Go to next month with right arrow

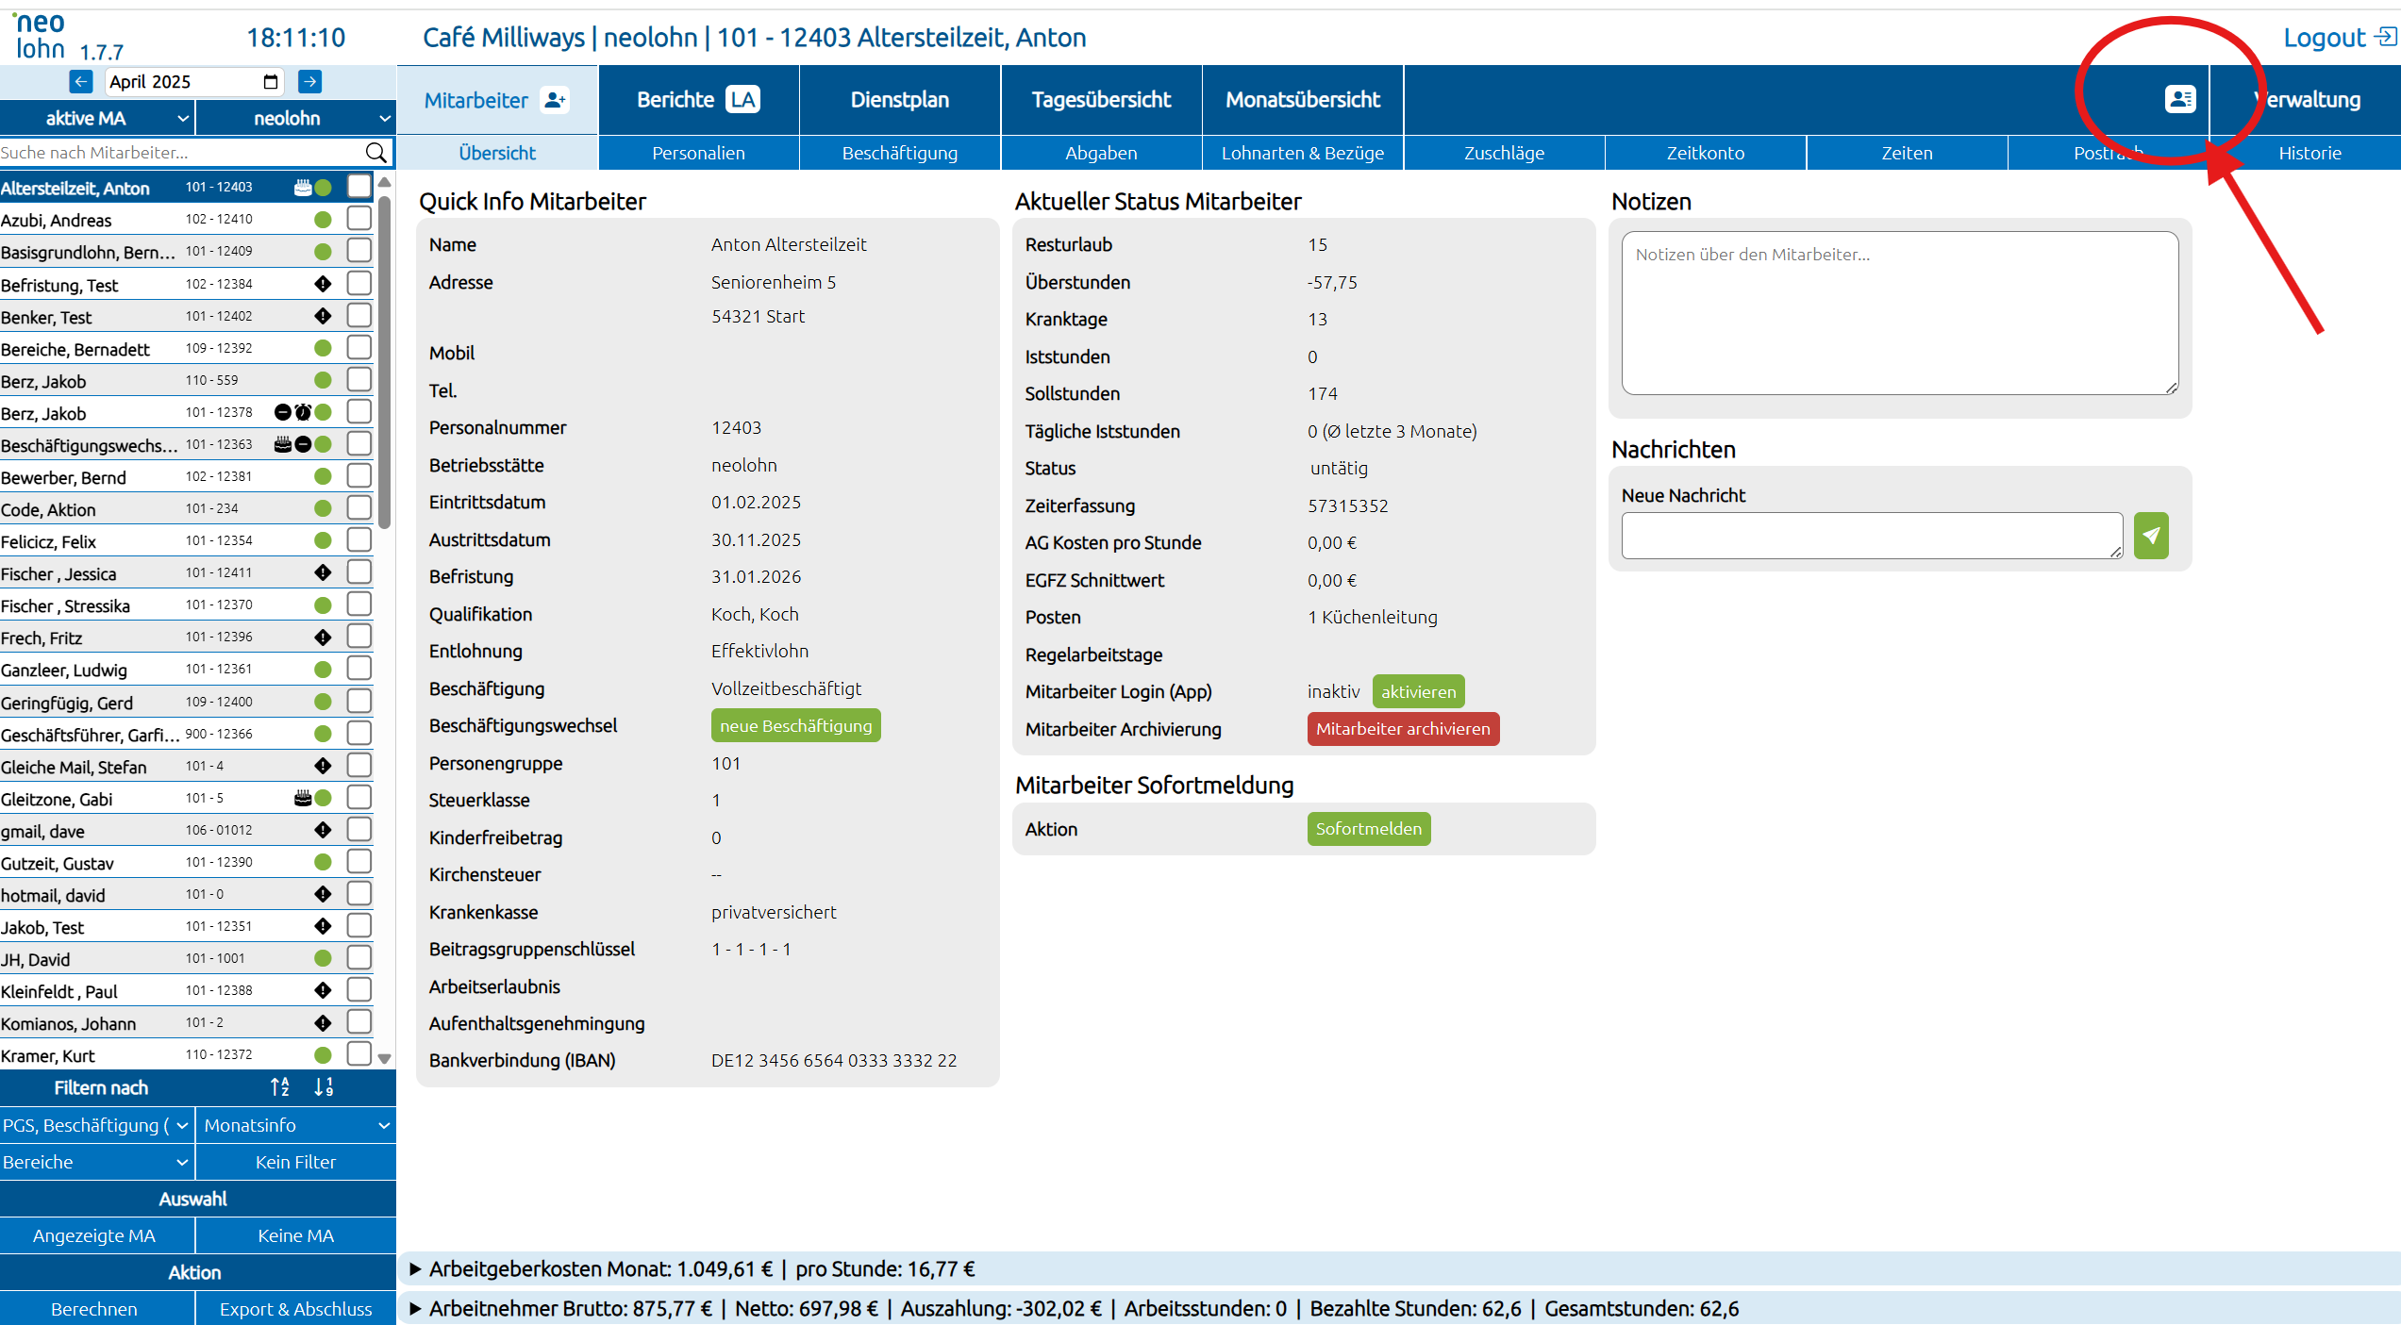coord(309,82)
